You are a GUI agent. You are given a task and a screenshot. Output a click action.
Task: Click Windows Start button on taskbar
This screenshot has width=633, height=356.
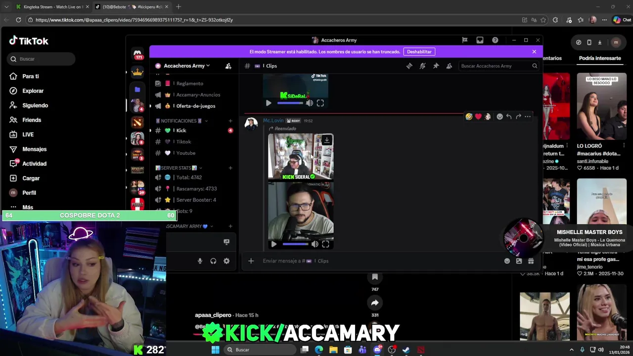[x=215, y=350]
